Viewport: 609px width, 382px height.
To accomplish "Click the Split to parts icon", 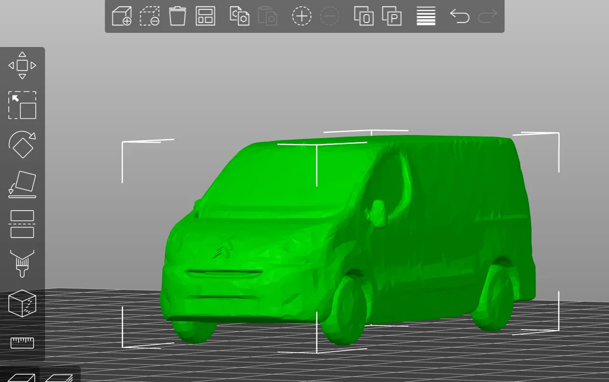I will click(392, 16).
